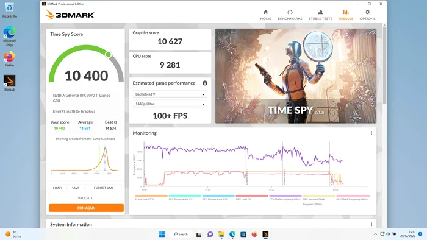This screenshot has height=240, width=427.
Task: Click the VALIDATE button
Action: (x=85, y=198)
